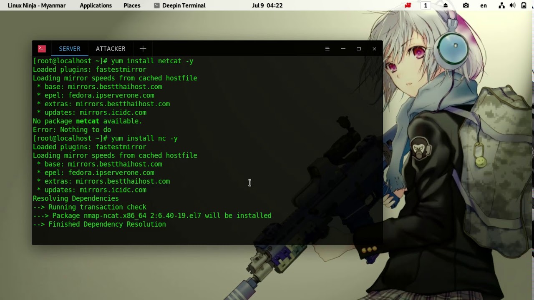Click the nmap-ncat.x86_64 package line

[x=152, y=216]
